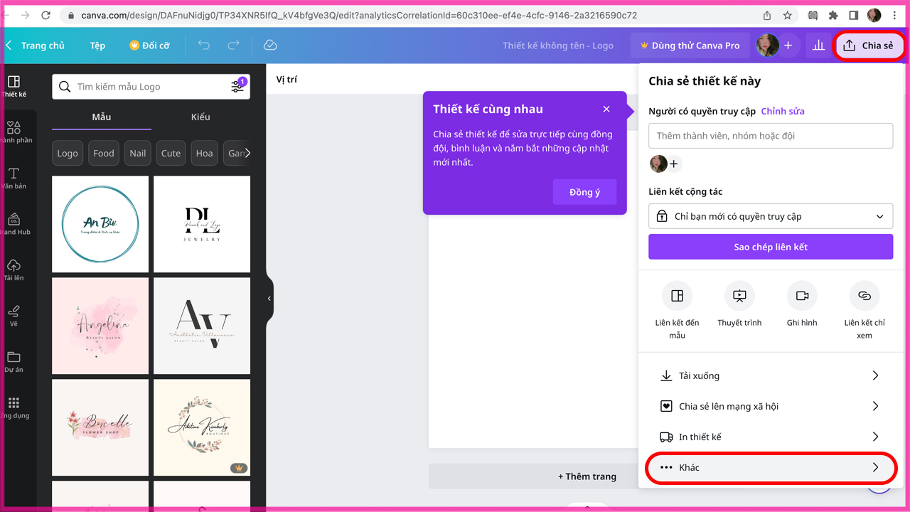Return to Trang chủ home
This screenshot has width=910, height=512.
tap(43, 46)
